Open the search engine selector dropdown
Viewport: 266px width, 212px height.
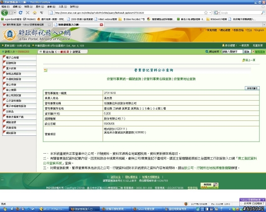tap(217, 13)
